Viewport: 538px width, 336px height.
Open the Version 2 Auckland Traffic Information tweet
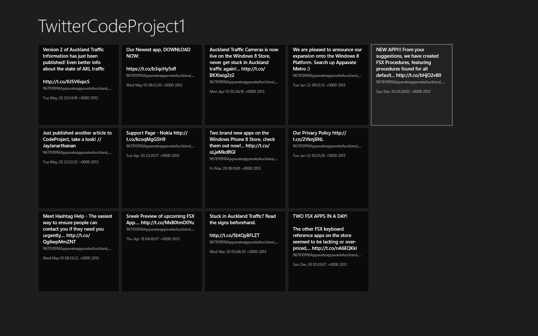(x=79, y=85)
